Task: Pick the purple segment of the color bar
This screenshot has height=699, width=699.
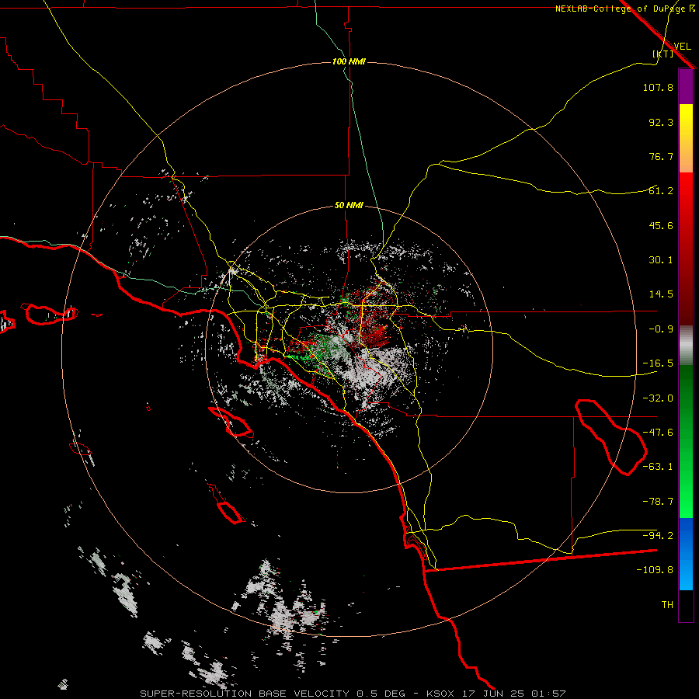Action: pyautogui.click(x=686, y=86)
